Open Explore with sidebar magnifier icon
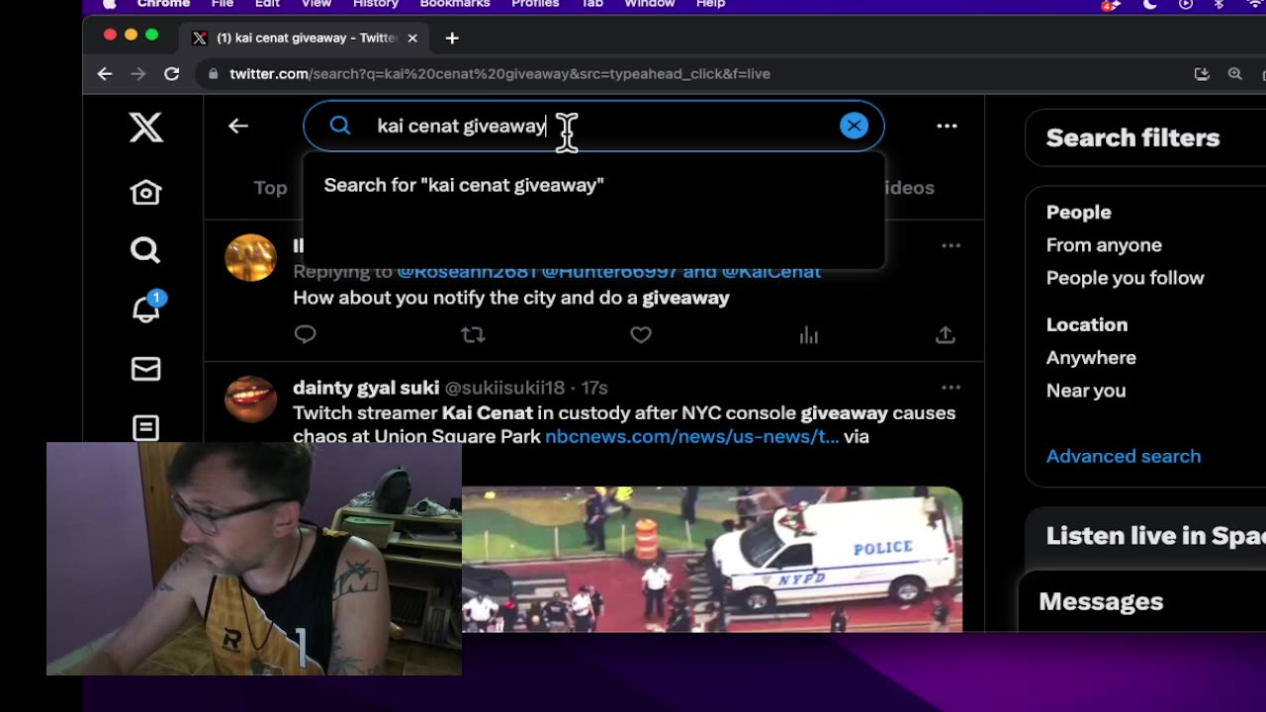The image size is (1266, 712). point(145,250)
